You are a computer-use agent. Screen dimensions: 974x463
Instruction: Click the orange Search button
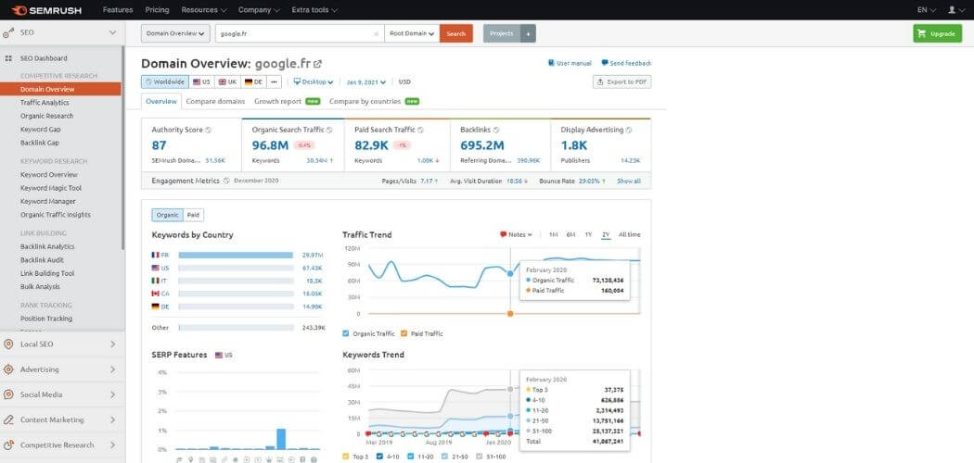click(456, 33)
